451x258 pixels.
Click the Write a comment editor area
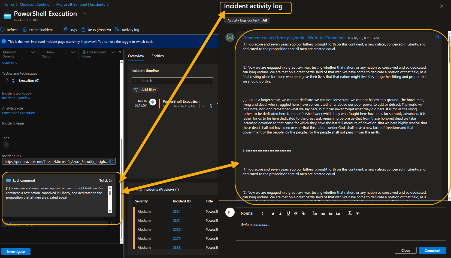(341, 230)
